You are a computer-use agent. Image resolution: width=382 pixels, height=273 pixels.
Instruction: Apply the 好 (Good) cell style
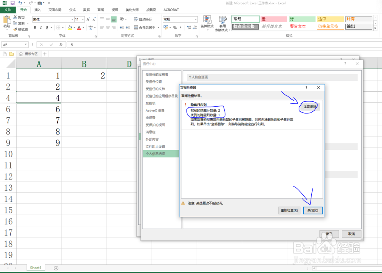pos(302,19)
